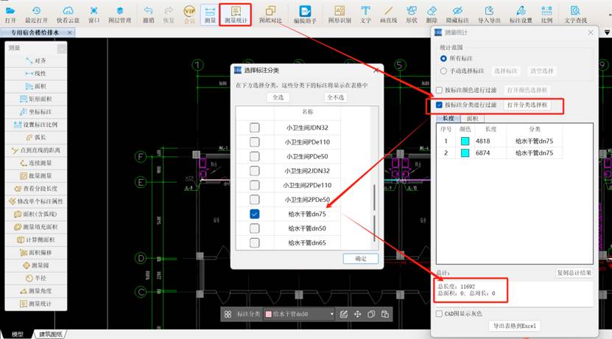Check the 小卫生间PDe110 checkbox

(255, 142)
